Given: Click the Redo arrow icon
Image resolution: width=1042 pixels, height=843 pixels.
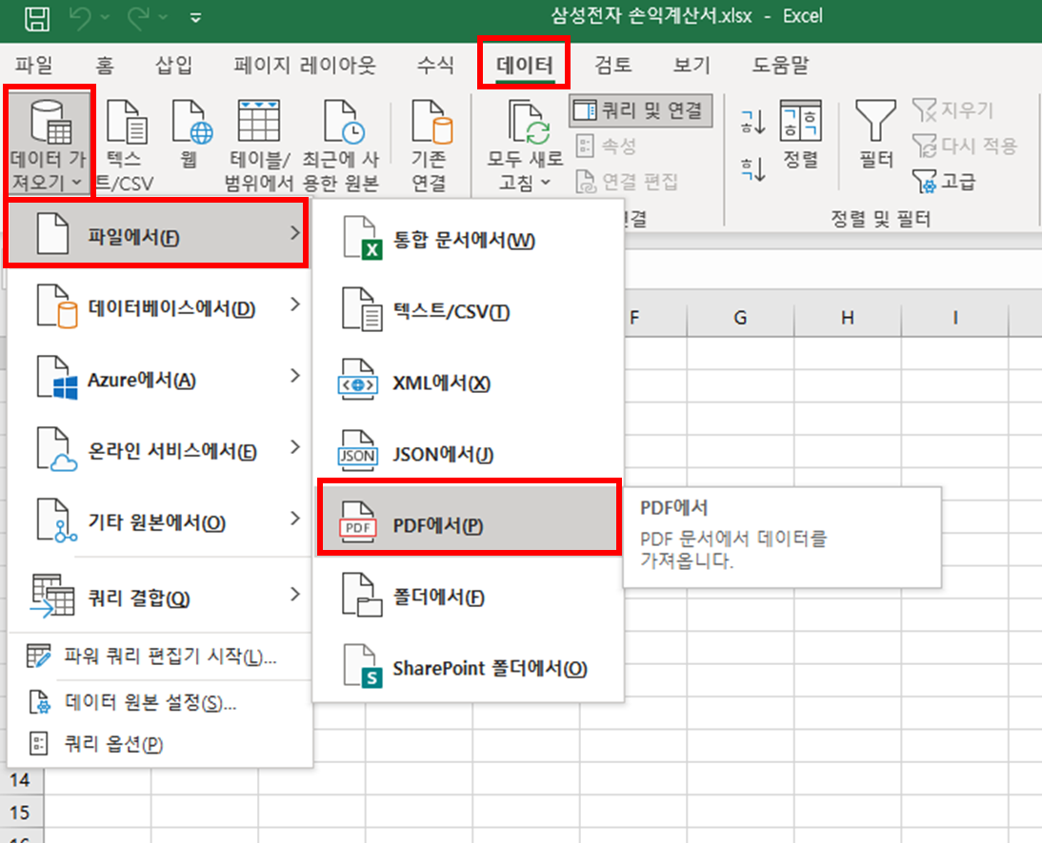Looking at the screenshot, I should coord(138,18).
